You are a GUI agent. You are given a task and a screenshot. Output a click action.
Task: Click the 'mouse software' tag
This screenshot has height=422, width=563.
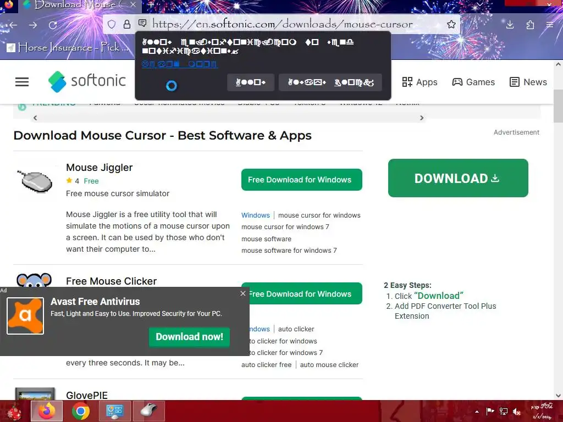[x=267, y=239]
